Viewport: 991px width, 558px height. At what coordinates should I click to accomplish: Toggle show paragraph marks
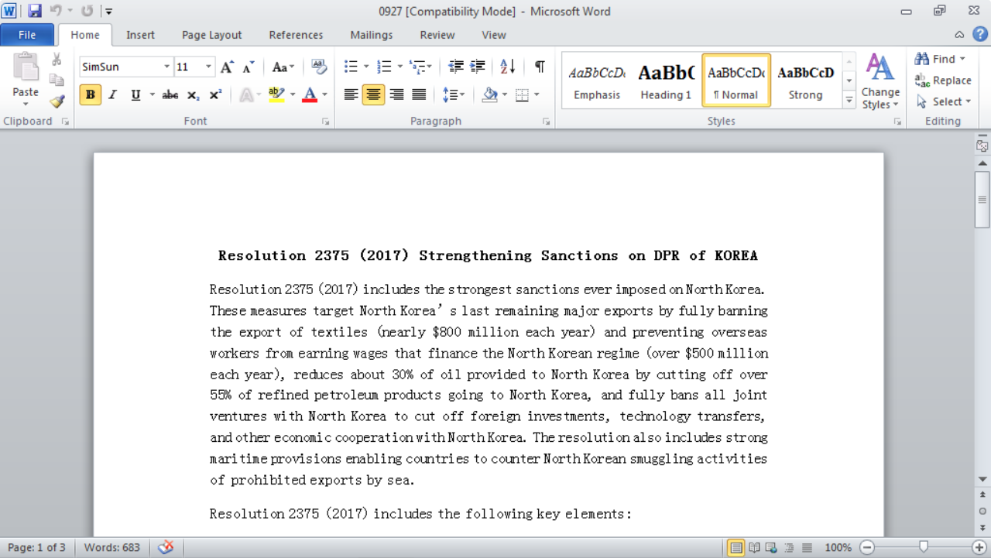pos(540,67)
